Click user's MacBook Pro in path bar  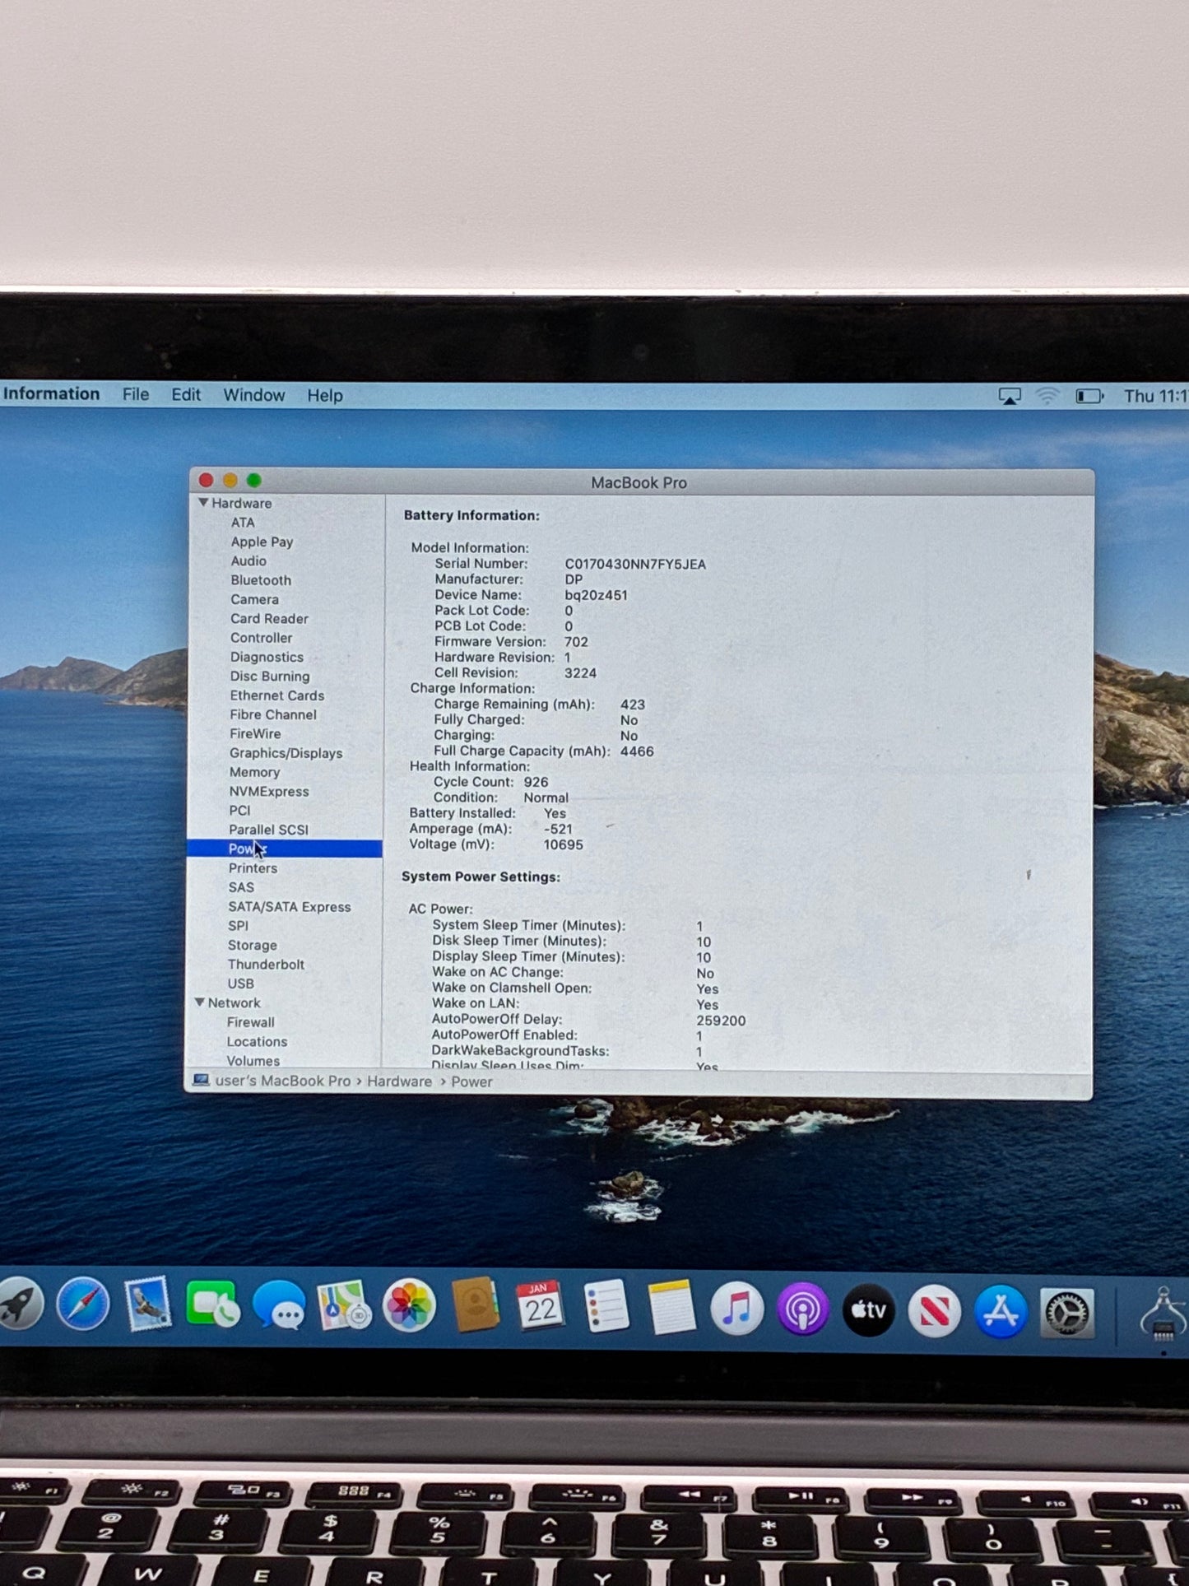click(282, 1081)
